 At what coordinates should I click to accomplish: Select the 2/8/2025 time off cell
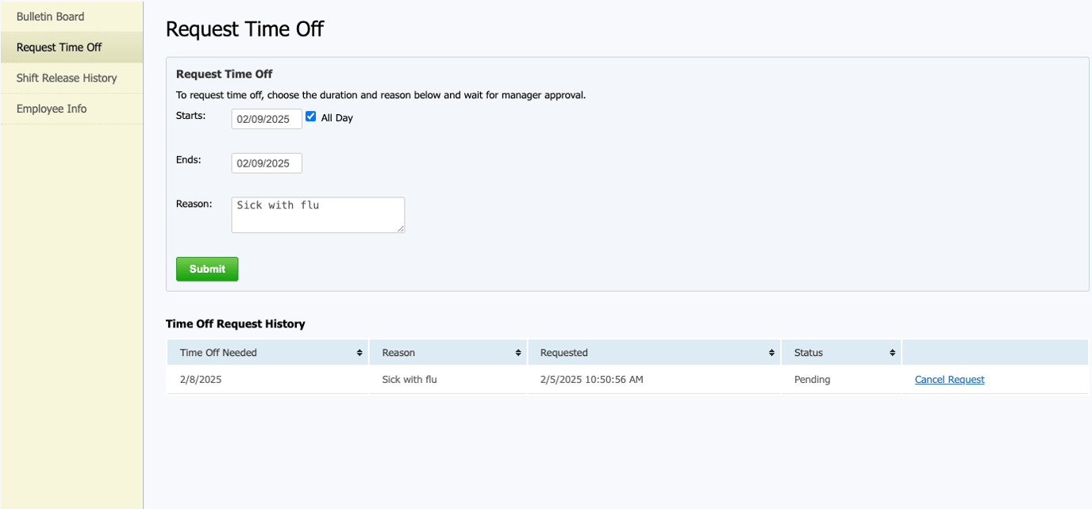pos(201,380)
